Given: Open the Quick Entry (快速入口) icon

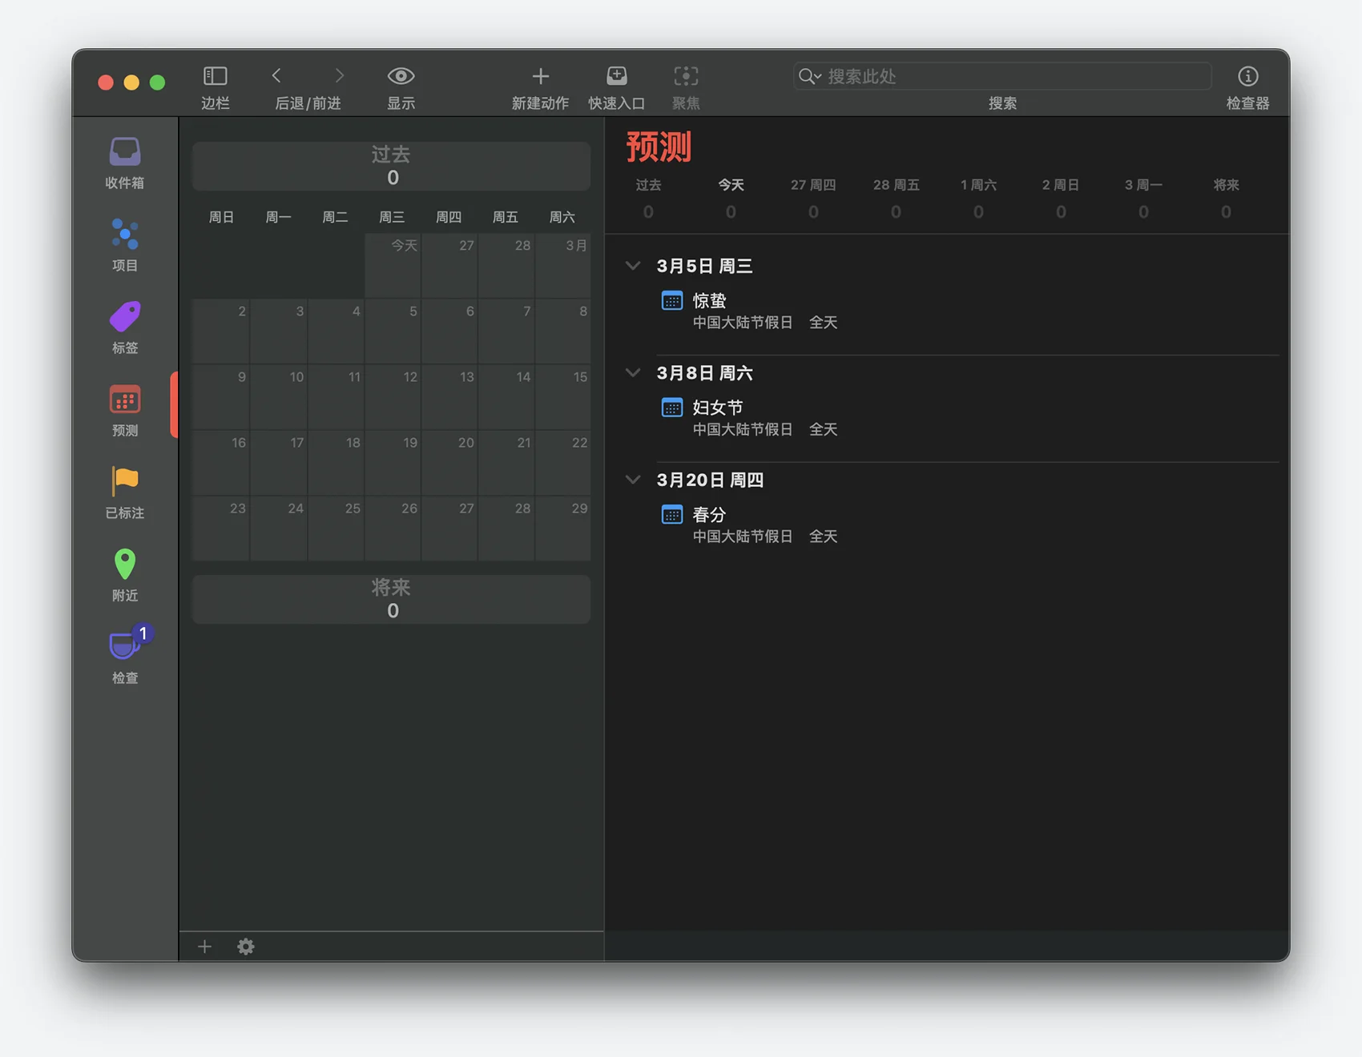Looking at the screenshot, I should [617, 76].
